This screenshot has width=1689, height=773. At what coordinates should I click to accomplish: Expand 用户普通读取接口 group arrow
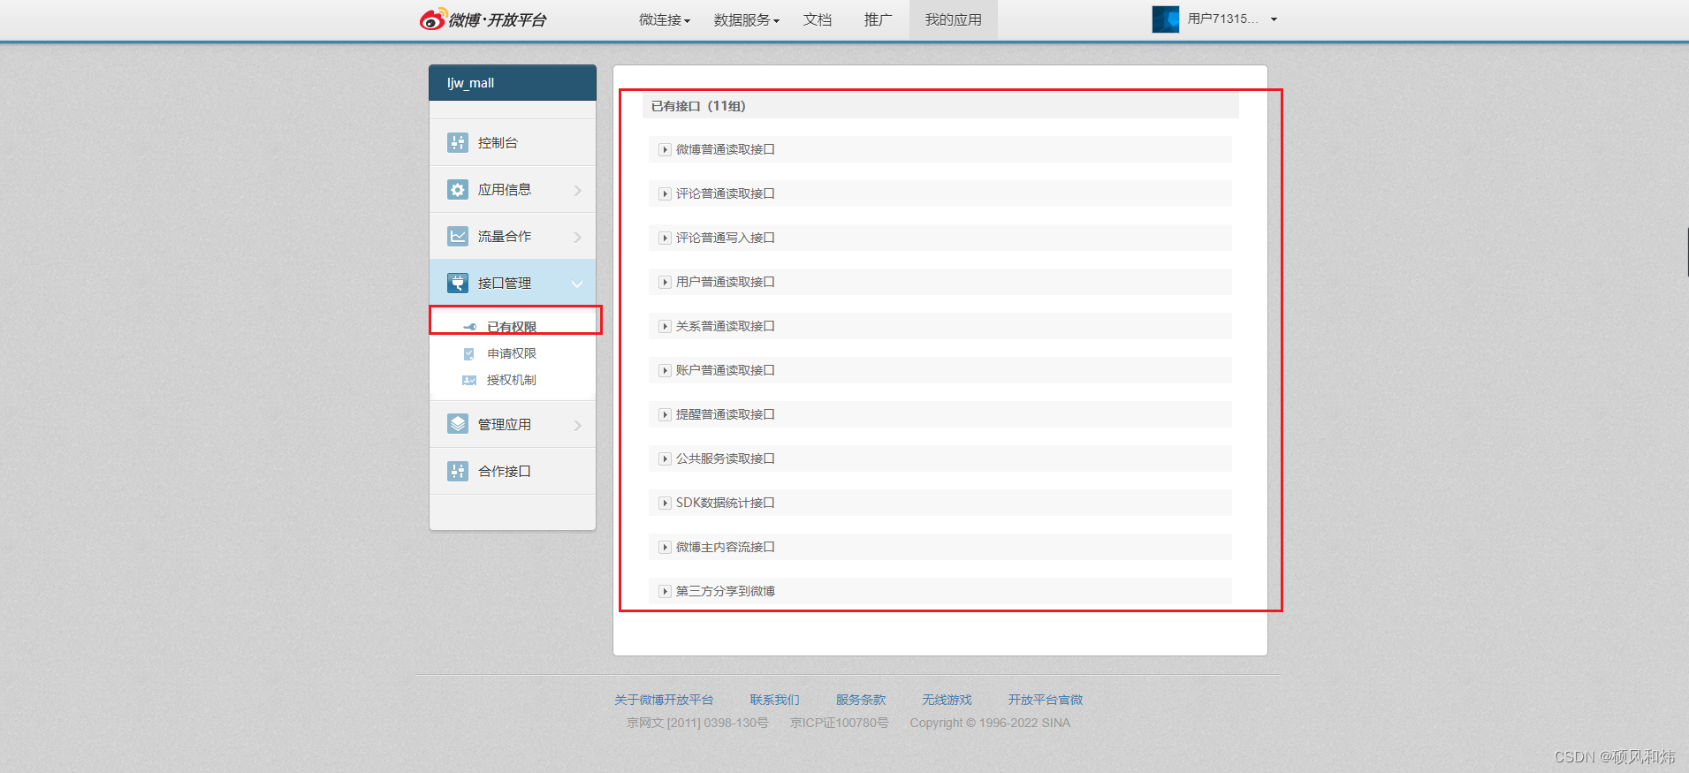click(x=666, y=283)
